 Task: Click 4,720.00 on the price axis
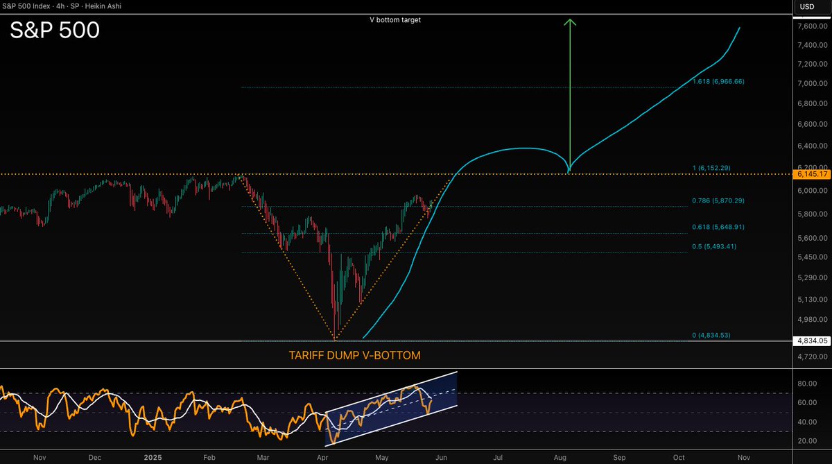coord(813,356)
